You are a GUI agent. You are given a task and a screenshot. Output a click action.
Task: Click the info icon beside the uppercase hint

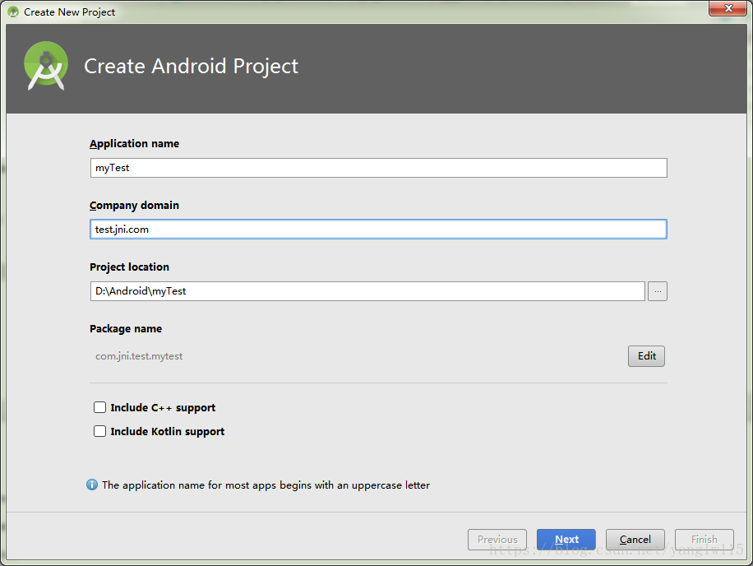92,485
